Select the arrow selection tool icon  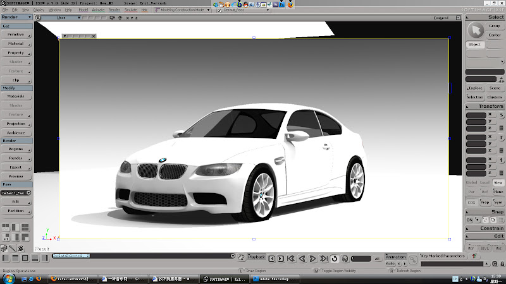476,30
